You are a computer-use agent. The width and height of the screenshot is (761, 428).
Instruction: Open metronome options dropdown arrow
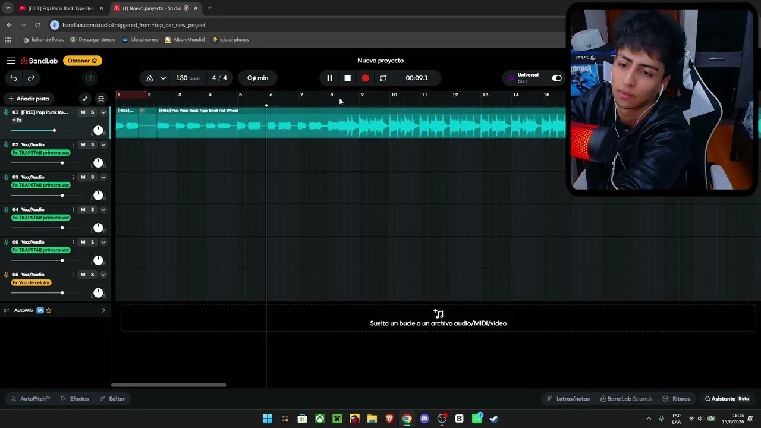point(163,78)
